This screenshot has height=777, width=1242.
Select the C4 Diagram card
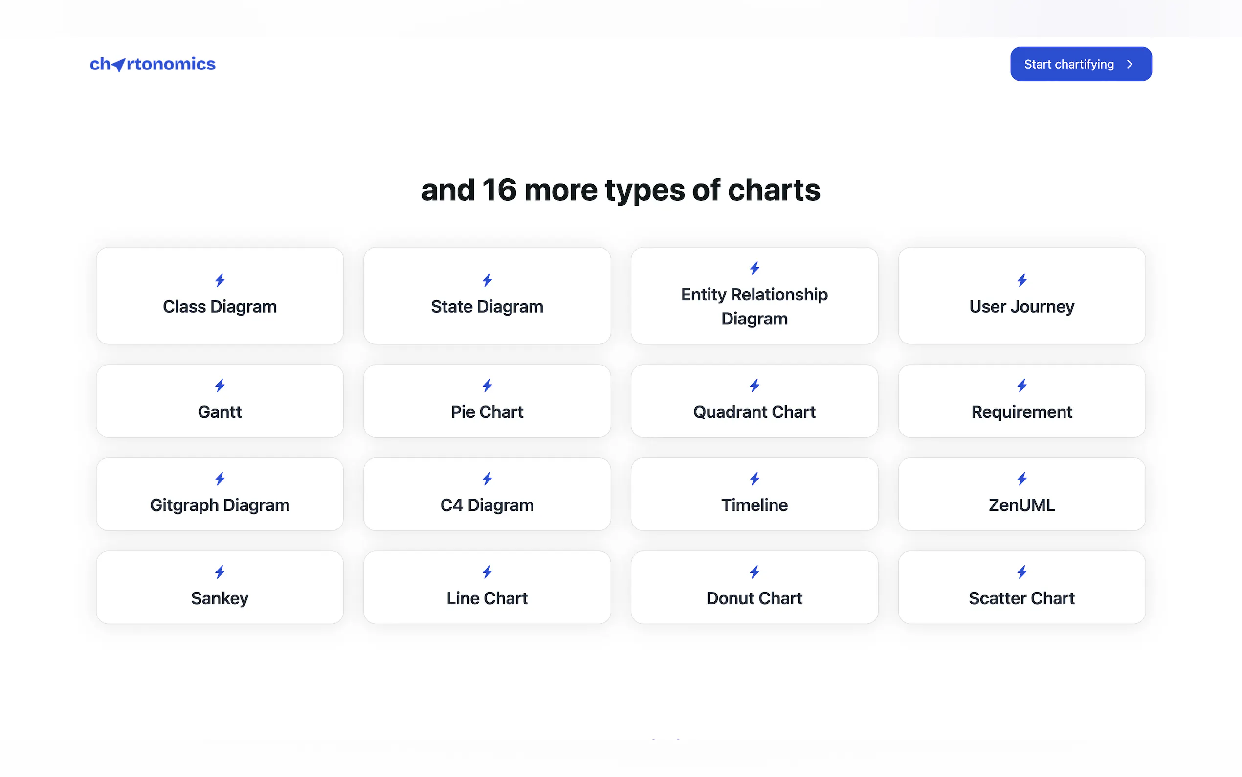[x=487, y=494]
